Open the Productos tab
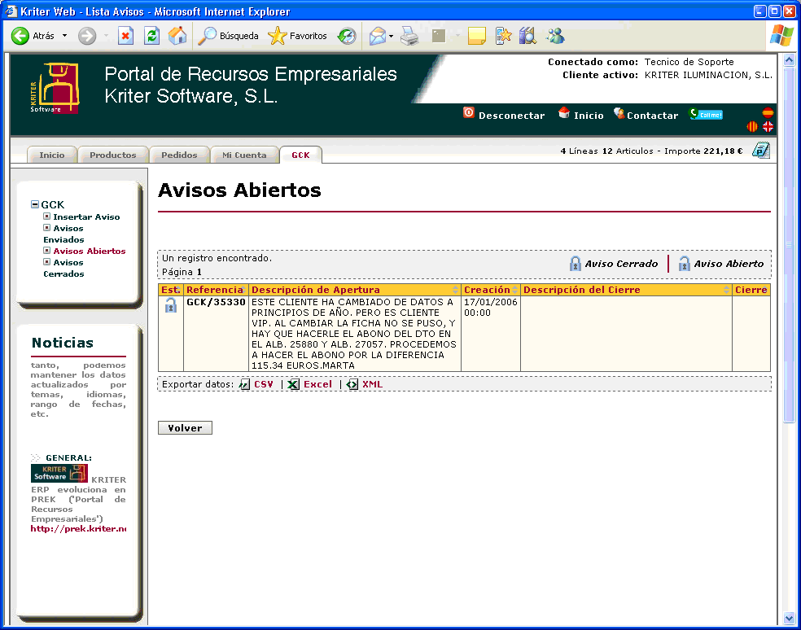The width and height of the screenshot is (801, 630). (113, 155)
